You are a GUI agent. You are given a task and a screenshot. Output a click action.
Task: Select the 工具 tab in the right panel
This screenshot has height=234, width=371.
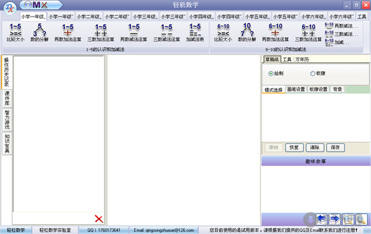point(287,60)
